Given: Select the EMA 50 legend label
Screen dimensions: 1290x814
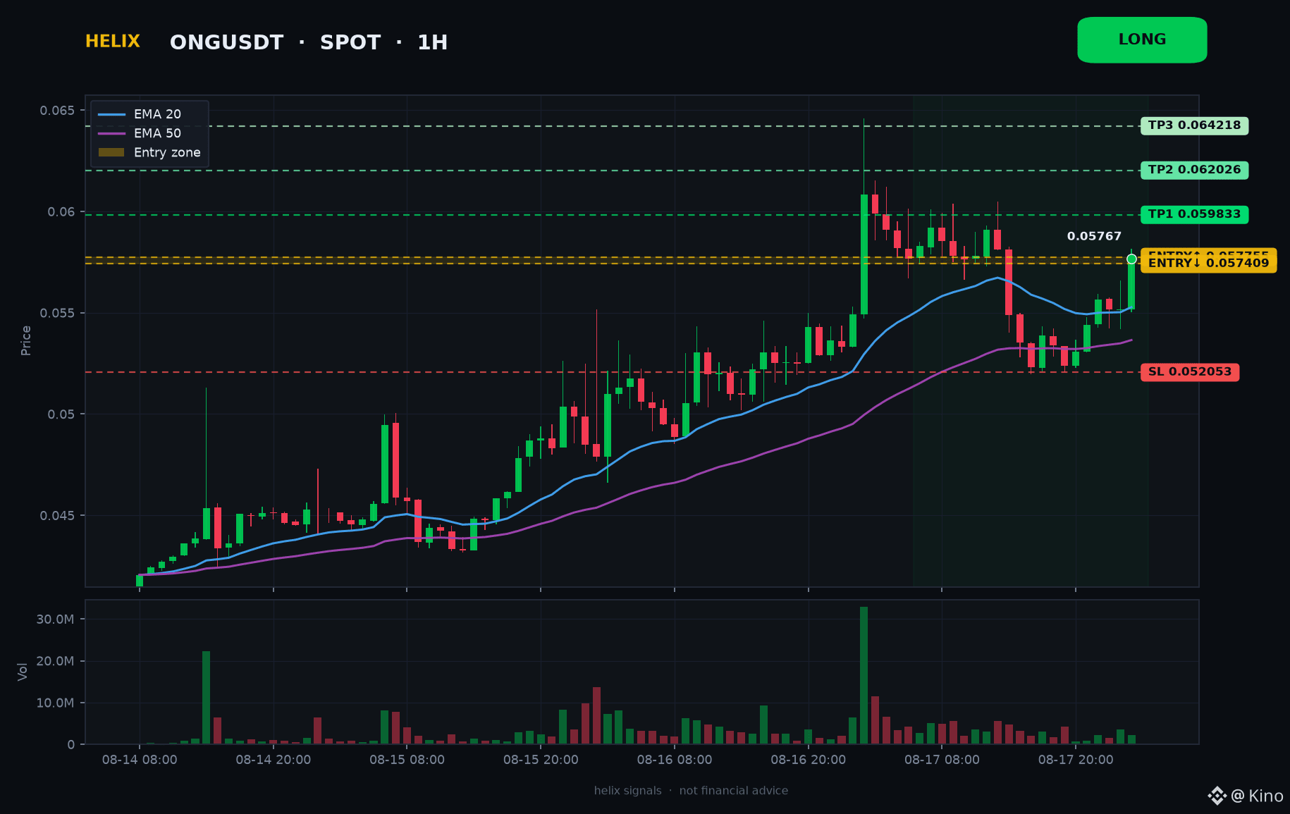Looking at the screenshot, I should [x=157, y=133].
